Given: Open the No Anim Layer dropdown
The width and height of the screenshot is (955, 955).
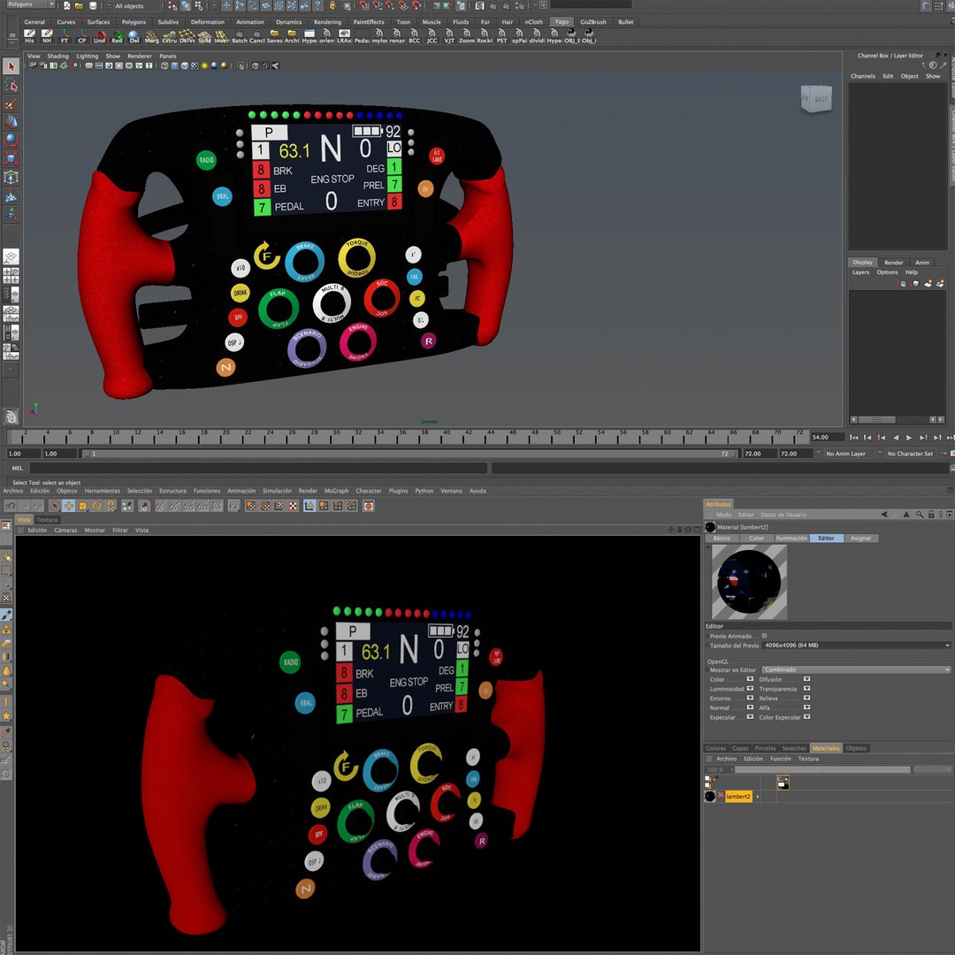Looking at the screenshot, I should pos(852,454).
